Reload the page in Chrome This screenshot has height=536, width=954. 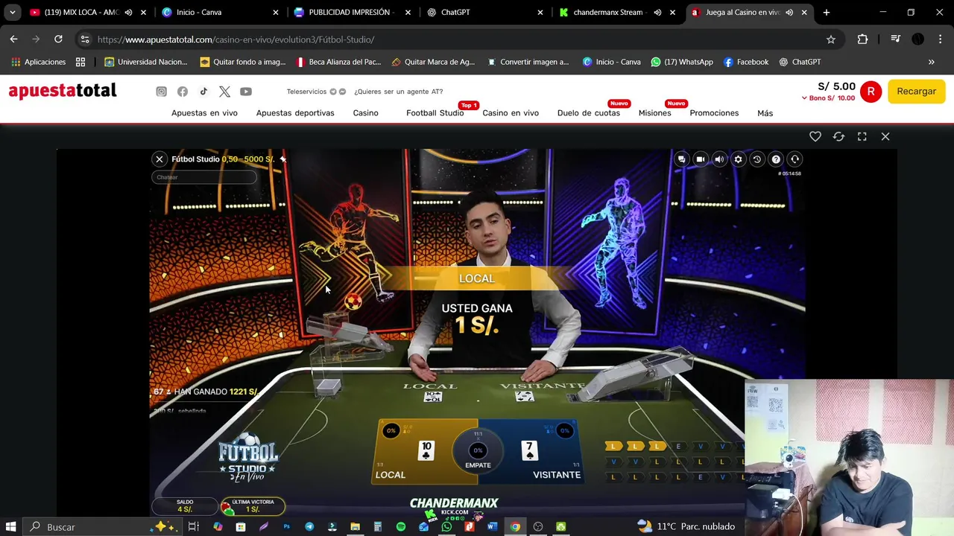tap(58, 39)
